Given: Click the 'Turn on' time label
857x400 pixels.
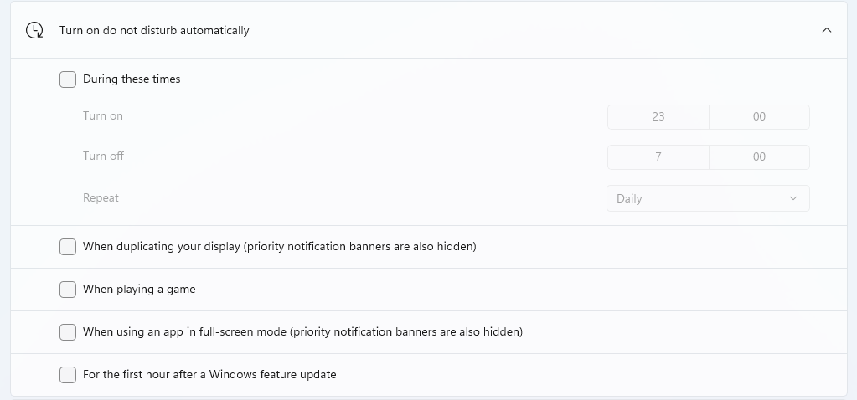Looking at the screenshot, I should tap(103, 116).
